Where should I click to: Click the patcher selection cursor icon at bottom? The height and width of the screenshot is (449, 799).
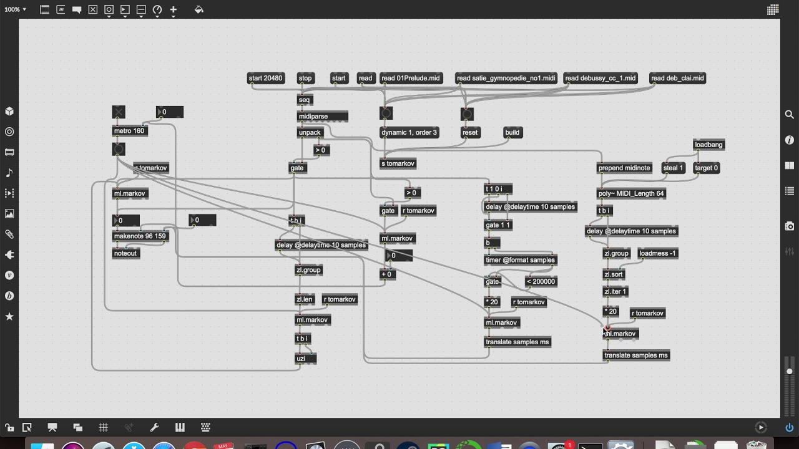[27, 427]
